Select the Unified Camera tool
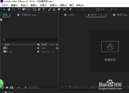 [x=24, y=10]
